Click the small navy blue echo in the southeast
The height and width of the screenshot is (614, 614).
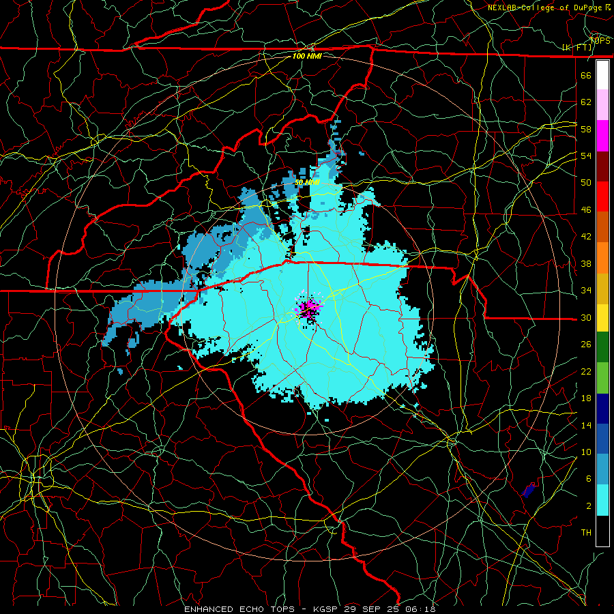[x=528, y=491]
